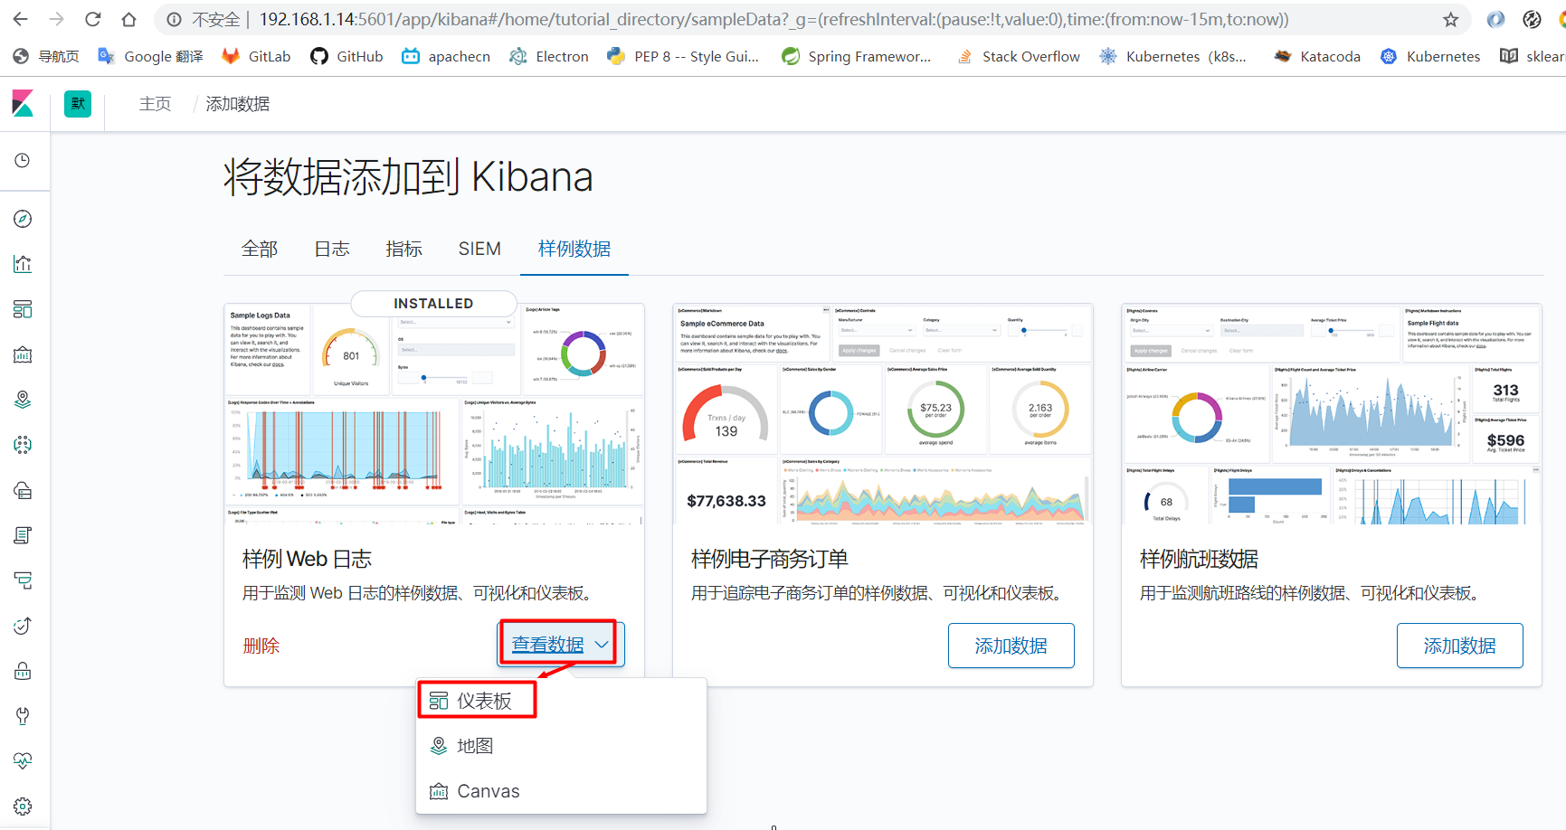The width and height of the screenshot is (1566, 830).
Task: Open the Management gear icon
Action: tap(23, 806)
